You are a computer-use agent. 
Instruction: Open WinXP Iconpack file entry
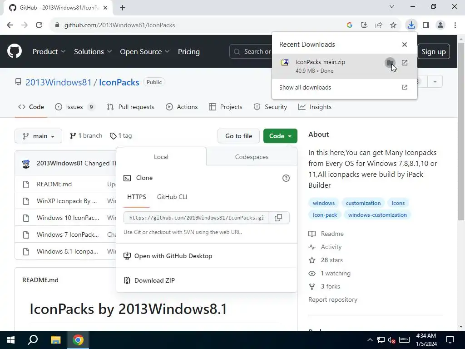tap(67, 201)
